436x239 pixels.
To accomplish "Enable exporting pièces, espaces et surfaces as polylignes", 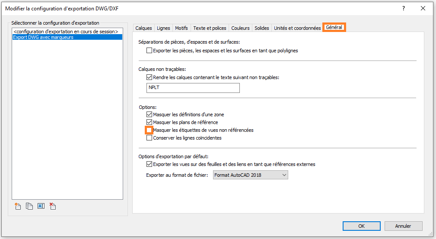I will 150,51.
